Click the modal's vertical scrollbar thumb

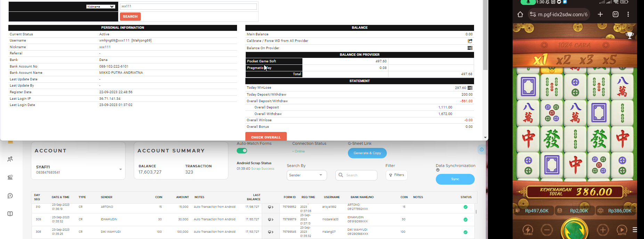(x=486, y=35)
